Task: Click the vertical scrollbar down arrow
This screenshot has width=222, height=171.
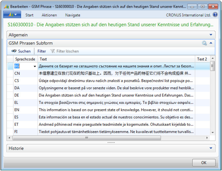Action: 213,133
